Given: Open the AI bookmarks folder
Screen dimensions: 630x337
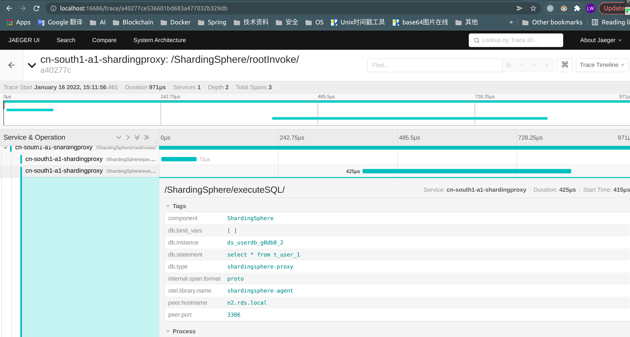Looking at the screenshot, I should pos(98,22).
